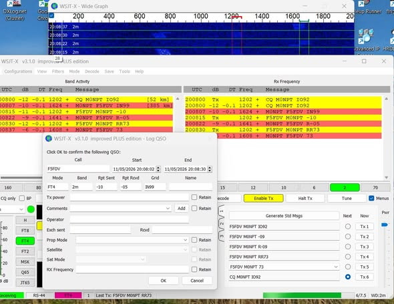This screenshot has width=394, height=304.
Task: Adjust the End time stepper
Action: click(x=210, y=169)
